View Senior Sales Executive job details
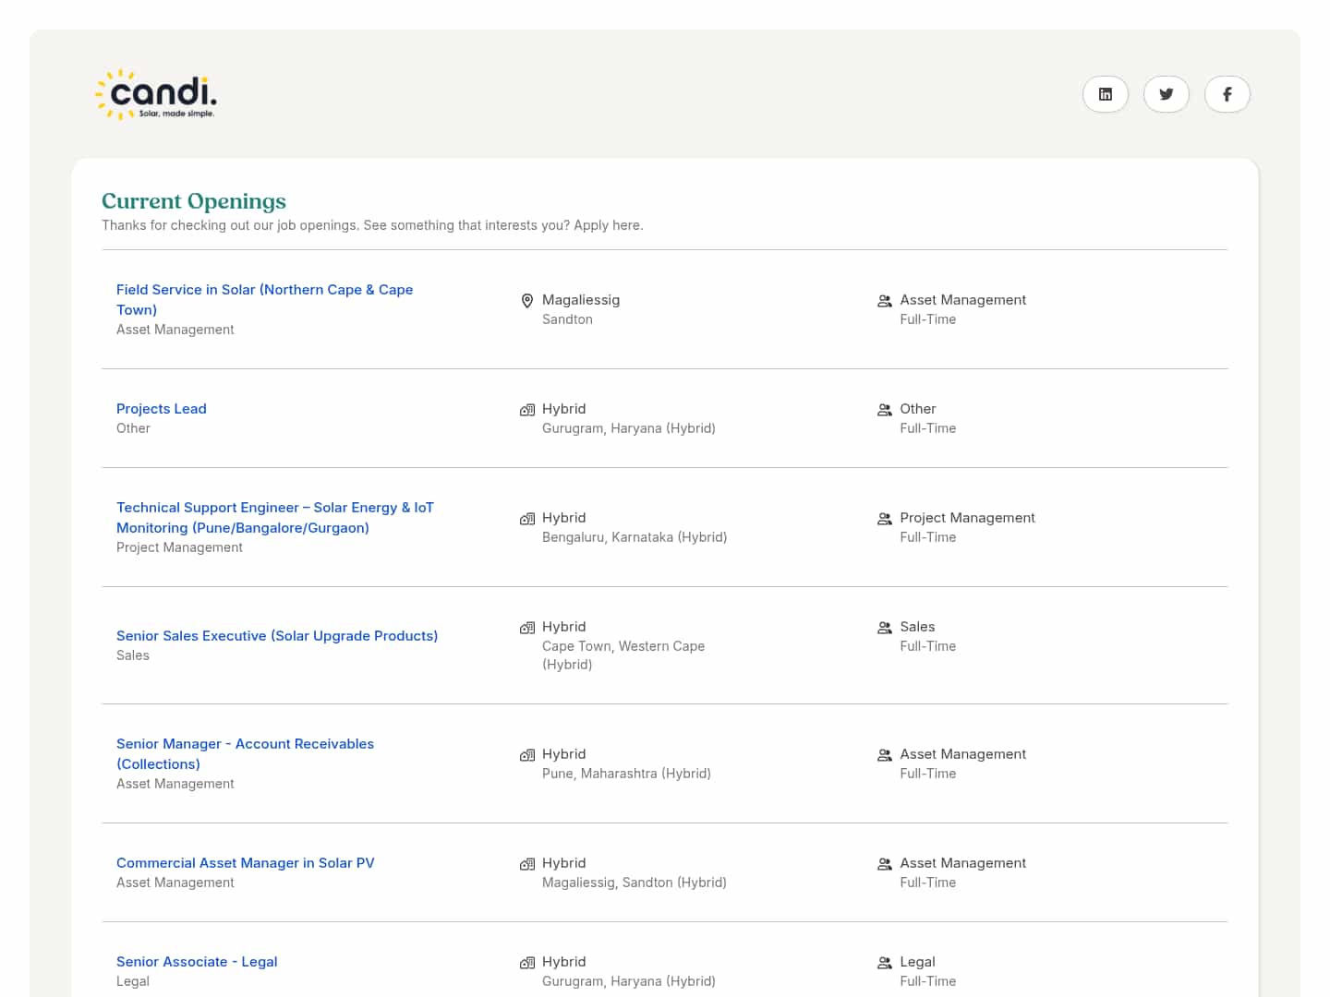The height and width of the screenshot is (997, 1330). pos(277,636)
